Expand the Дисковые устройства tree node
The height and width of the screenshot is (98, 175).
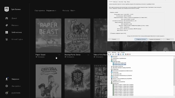[110, 66]
